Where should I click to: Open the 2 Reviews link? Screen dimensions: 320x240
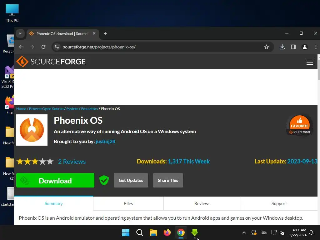pyautogui.click(x=72, y=162)
